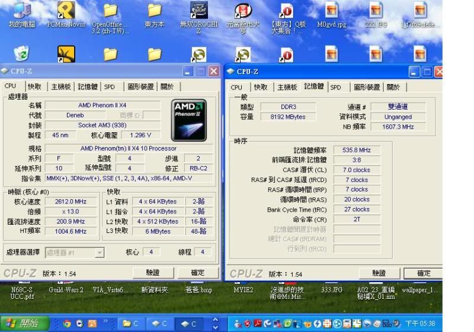
Task: Select the 無双OROCHI Z shortcut icon
Action: tap(198, 10)
